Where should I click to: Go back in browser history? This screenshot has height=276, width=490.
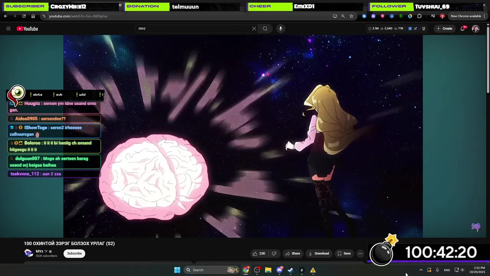click(x=5, y=16)
